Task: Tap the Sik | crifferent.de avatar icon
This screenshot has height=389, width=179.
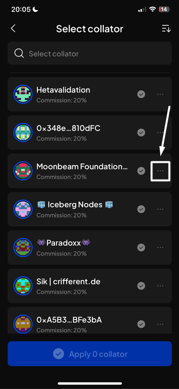Action: click(23, 286)
